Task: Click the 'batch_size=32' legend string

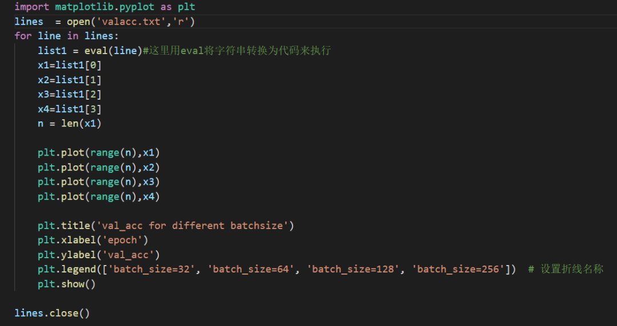Action: 151,269
